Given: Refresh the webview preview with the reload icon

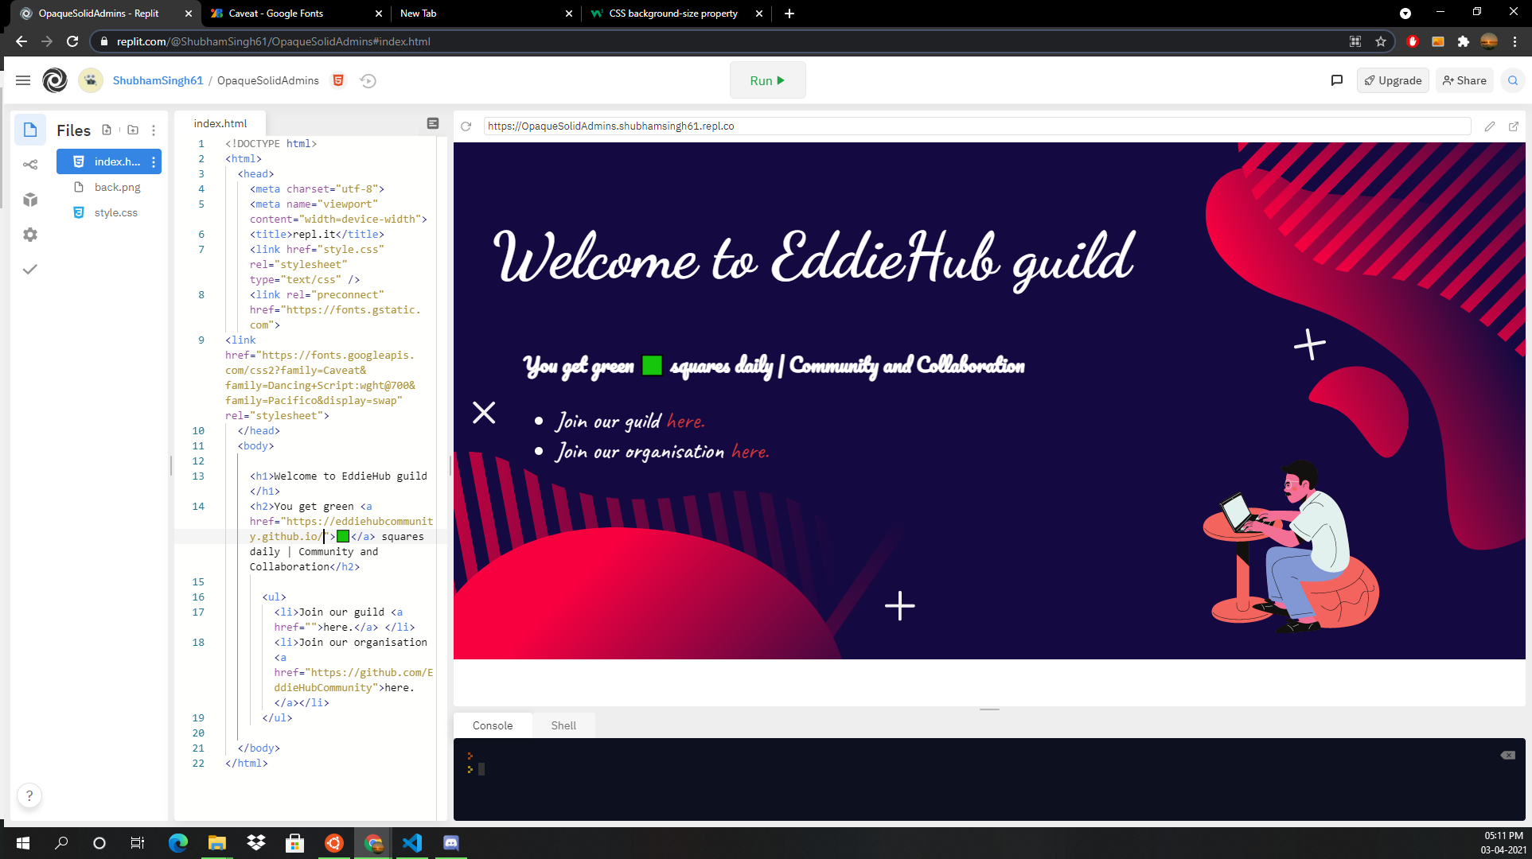Looking at the screenshot, I should (x=466, y=126).
